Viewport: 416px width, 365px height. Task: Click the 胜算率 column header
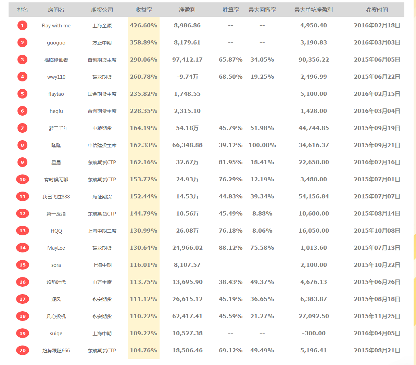coord(231,10)
